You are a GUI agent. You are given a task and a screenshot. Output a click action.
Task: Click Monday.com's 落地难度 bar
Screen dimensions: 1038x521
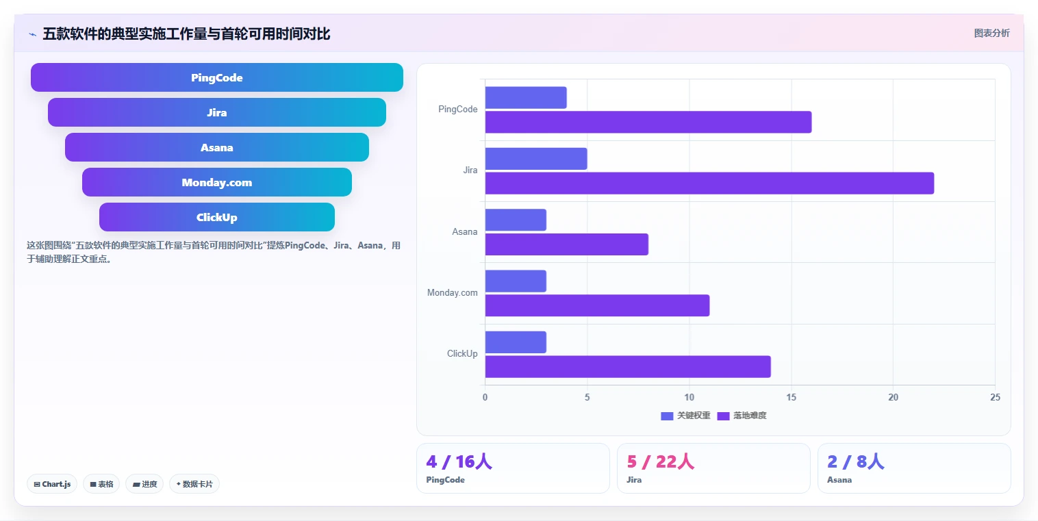[x=597, y=305]
